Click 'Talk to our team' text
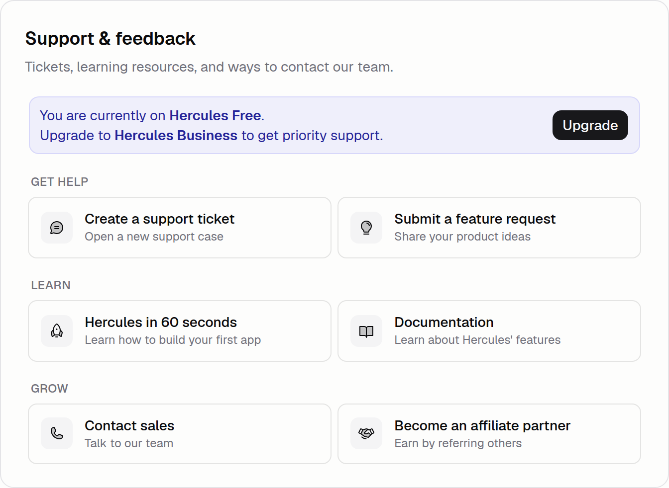 (x=129, y=443)
